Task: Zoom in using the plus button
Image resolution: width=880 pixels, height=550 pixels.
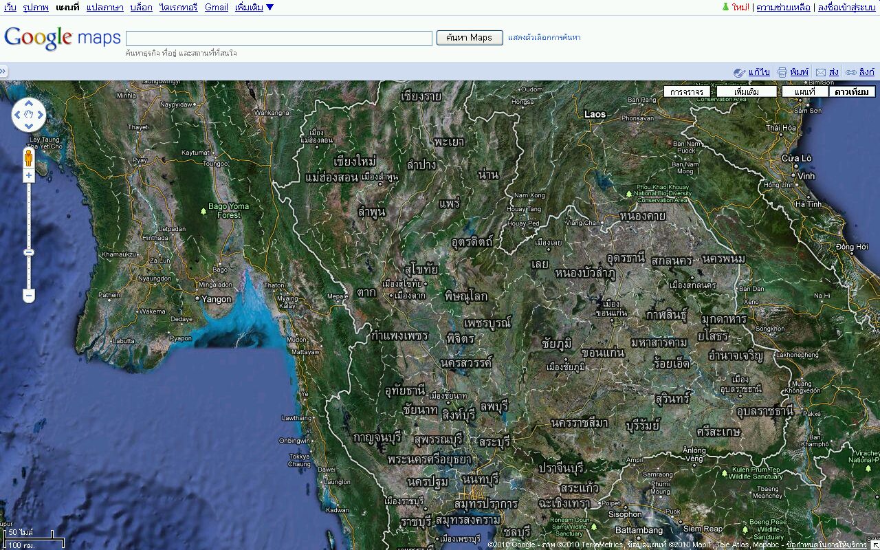Action: click(29, 176)
